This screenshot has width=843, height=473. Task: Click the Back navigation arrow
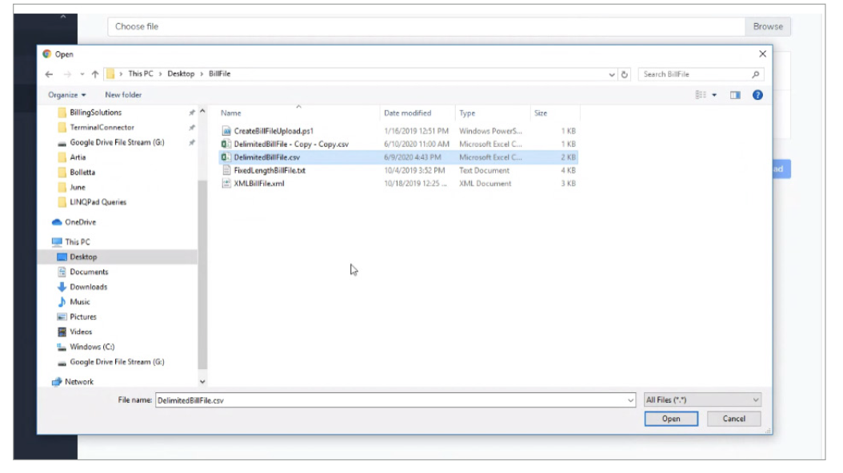tap(49, 74)
